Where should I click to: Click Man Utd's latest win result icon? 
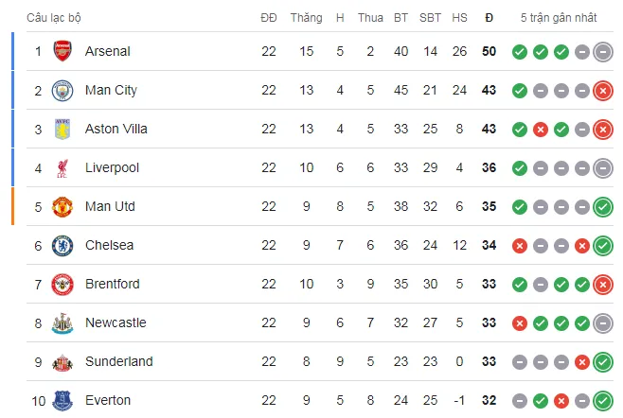coord(603,207)
